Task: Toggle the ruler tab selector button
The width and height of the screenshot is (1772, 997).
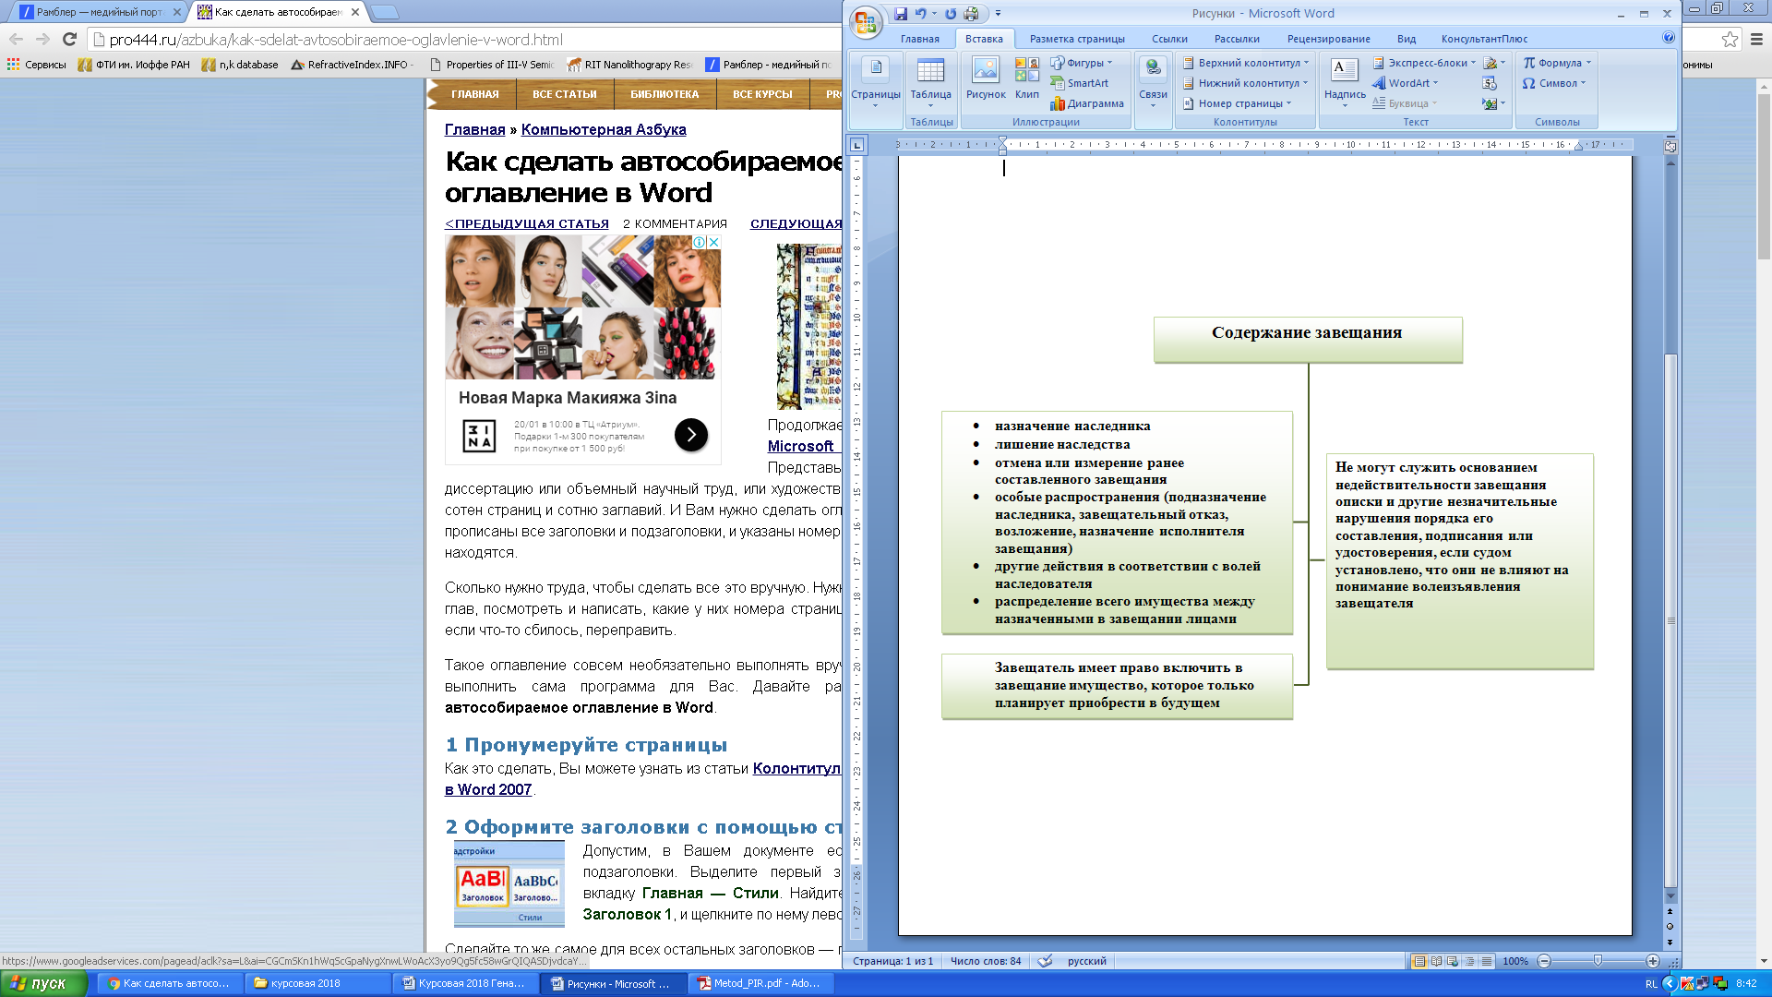Action: [856, 145]
